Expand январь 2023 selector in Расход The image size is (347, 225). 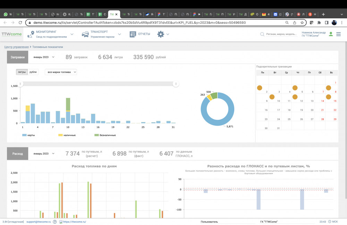tap(43, 153)
